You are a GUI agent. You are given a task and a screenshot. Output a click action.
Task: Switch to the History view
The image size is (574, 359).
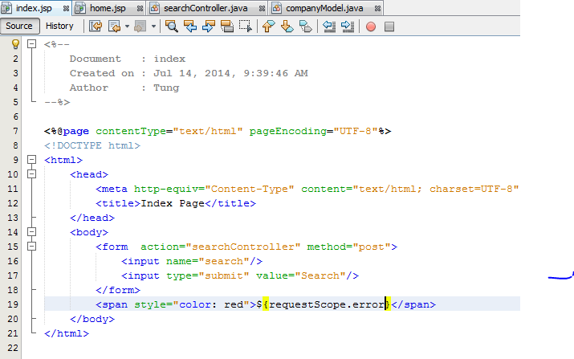(x=59, y=26)
